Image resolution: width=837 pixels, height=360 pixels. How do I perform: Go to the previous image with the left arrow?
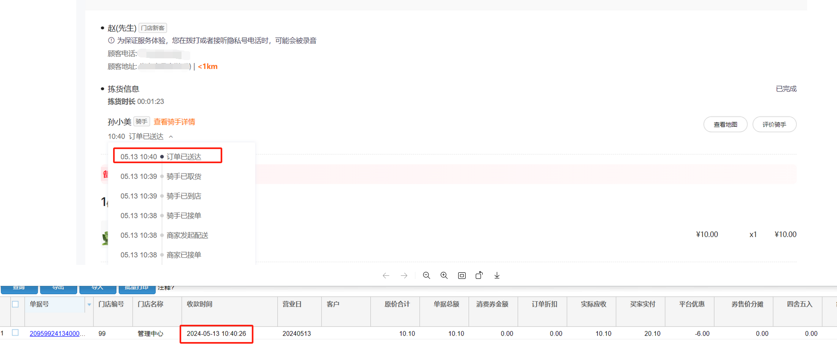(x=386, y=275)
